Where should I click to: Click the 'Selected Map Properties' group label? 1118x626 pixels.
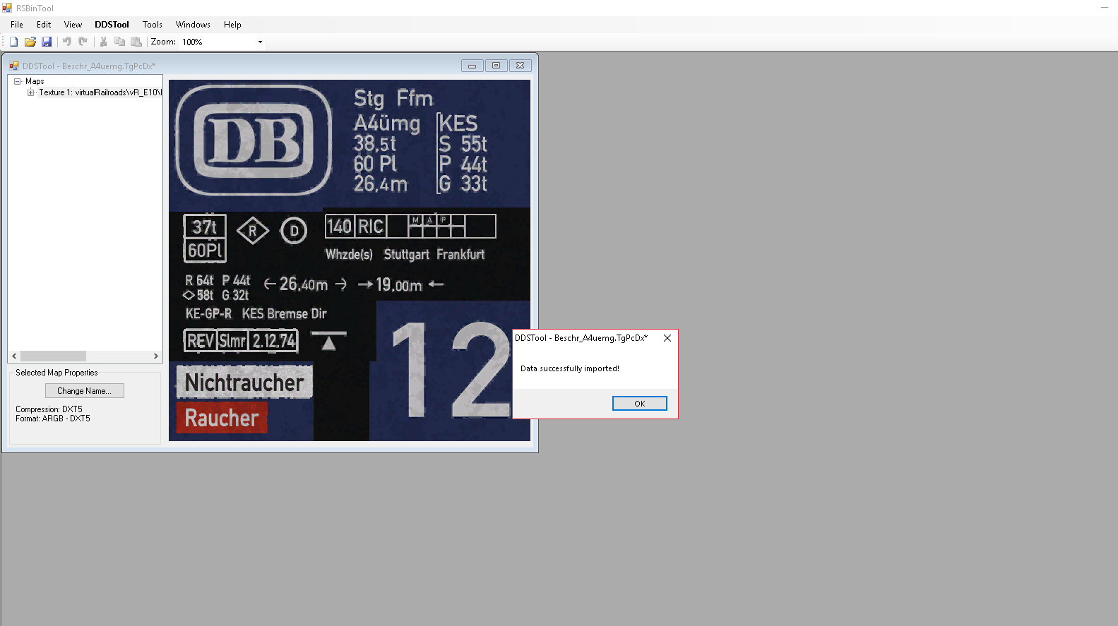57,373
